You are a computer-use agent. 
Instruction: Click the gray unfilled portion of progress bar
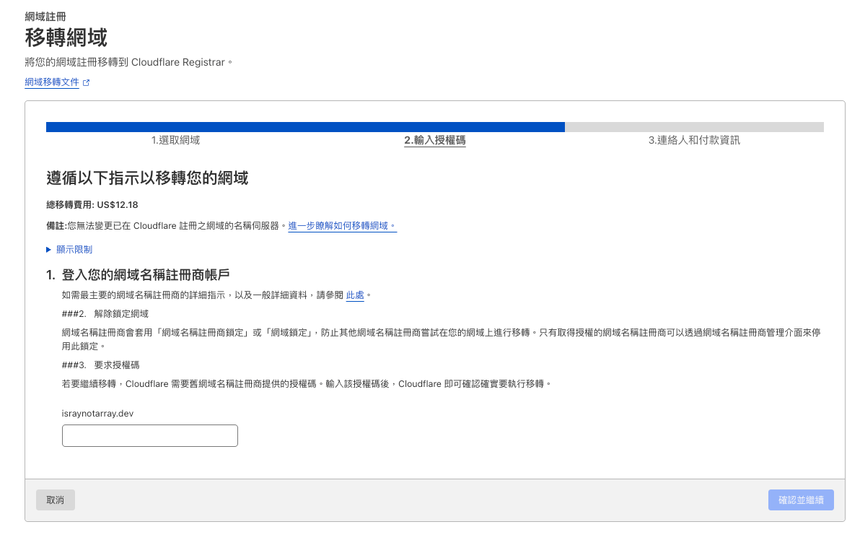[694, 127]
